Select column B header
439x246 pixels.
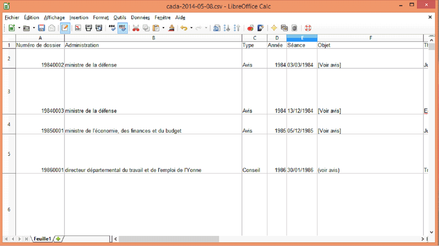tap(153, 38)
